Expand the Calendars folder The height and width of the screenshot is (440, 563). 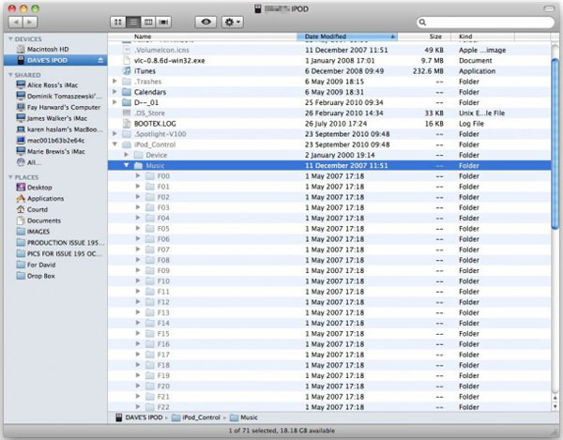tap(114, 92)
